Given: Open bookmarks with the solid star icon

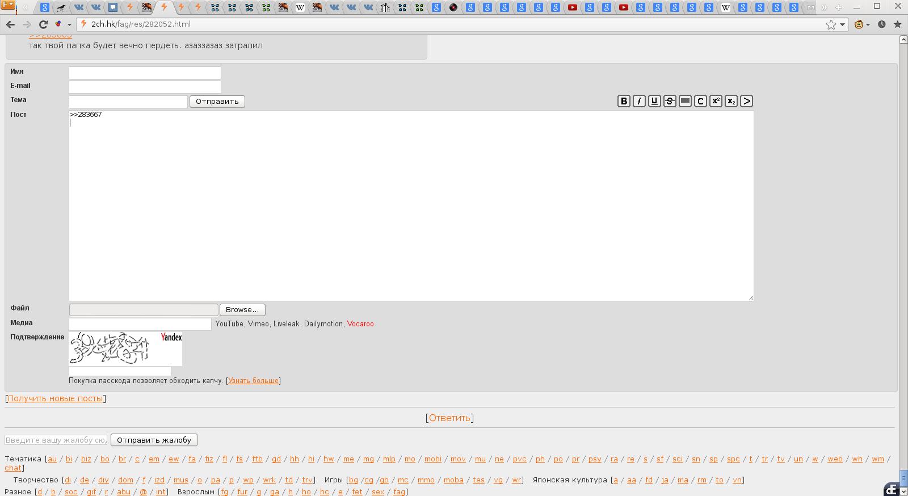Looking at the screenshot, I should coord(897,24).
